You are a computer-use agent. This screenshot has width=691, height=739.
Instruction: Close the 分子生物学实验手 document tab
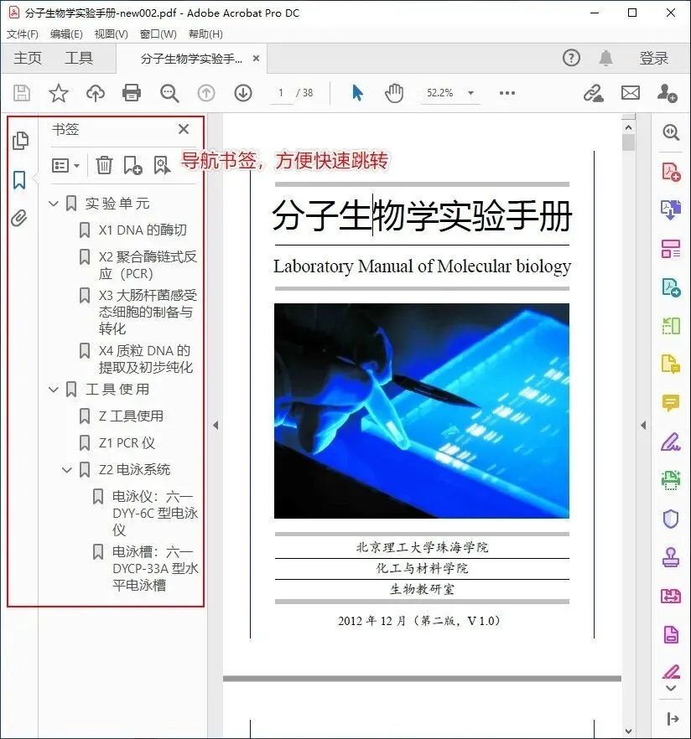pos(256,59)
